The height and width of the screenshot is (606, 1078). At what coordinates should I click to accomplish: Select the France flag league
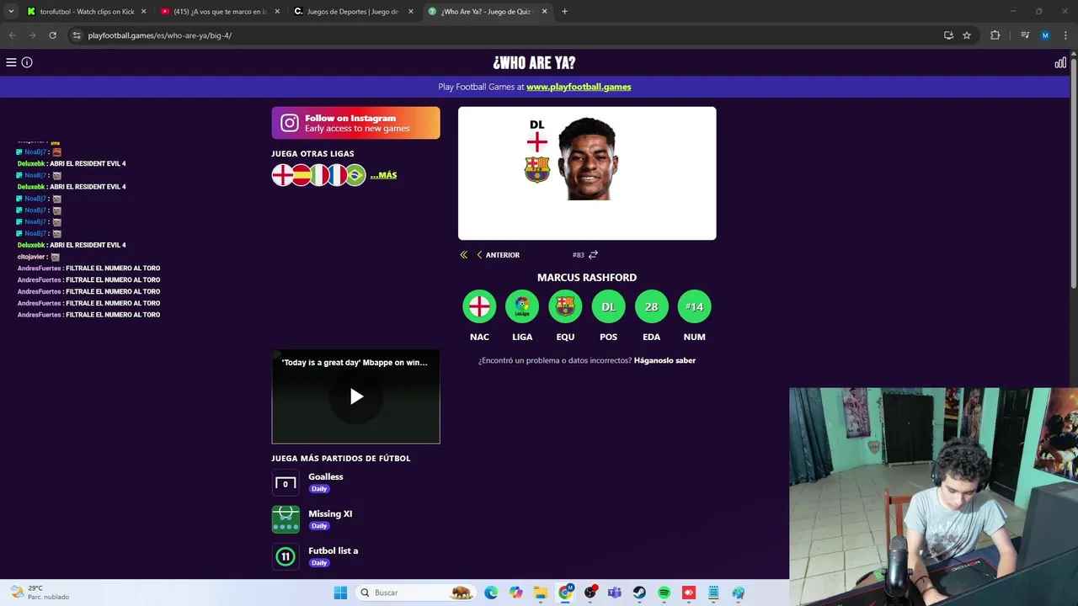337,175
